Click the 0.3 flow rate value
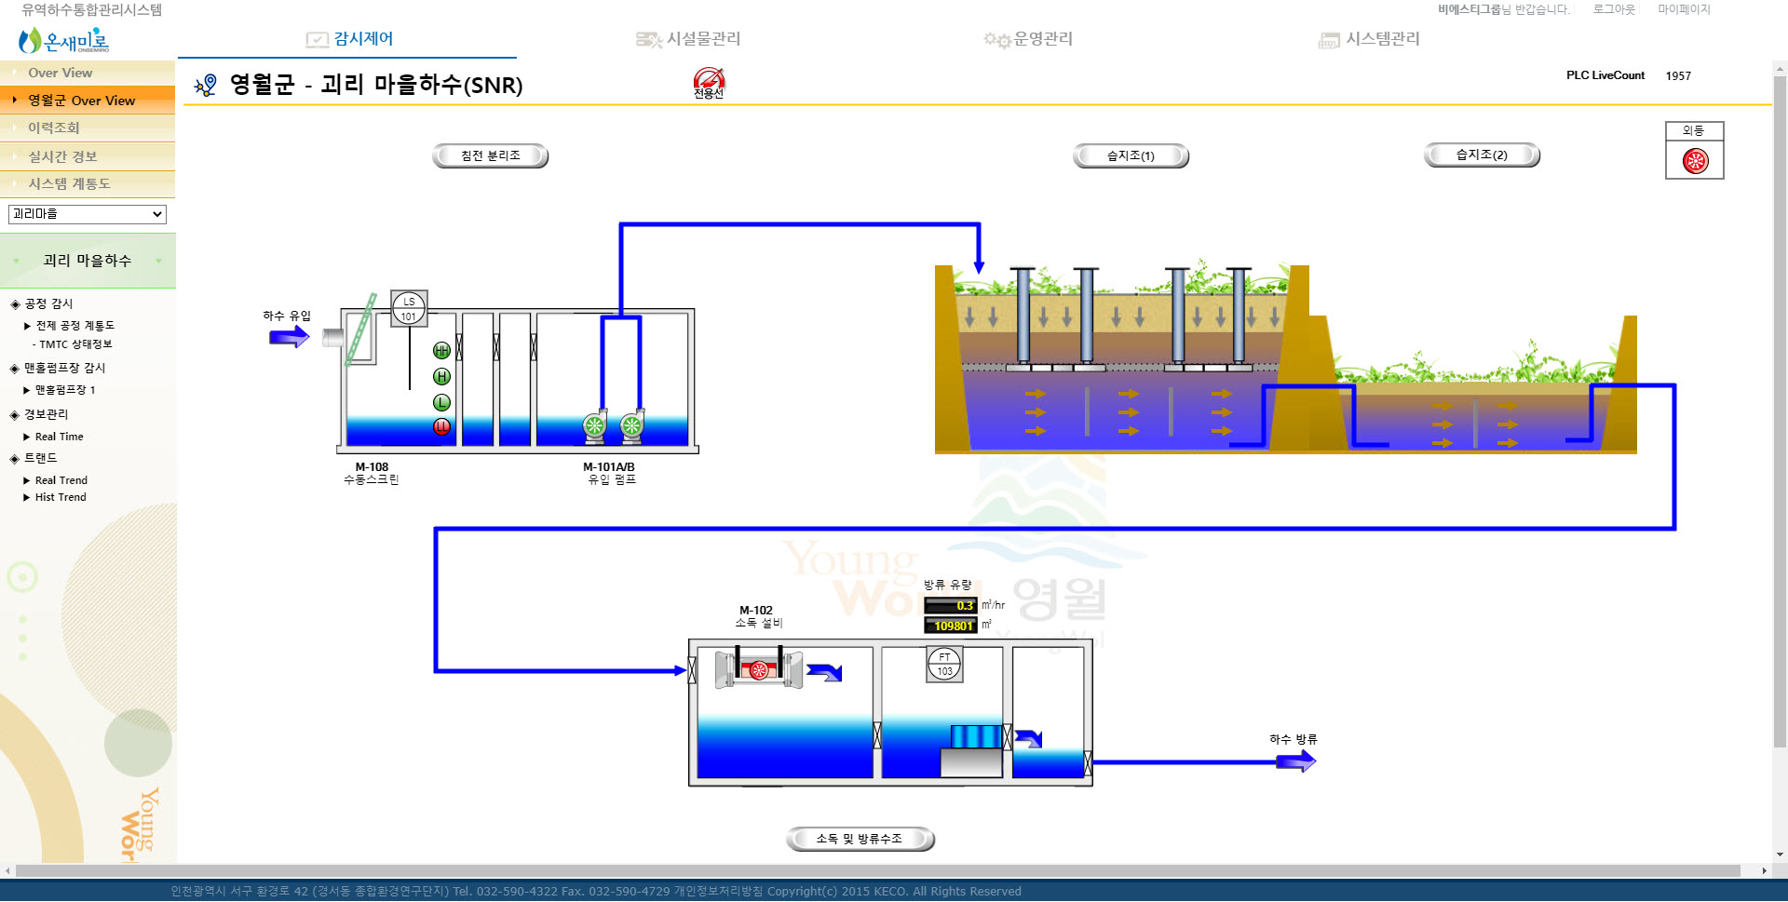 pos(951,605)
